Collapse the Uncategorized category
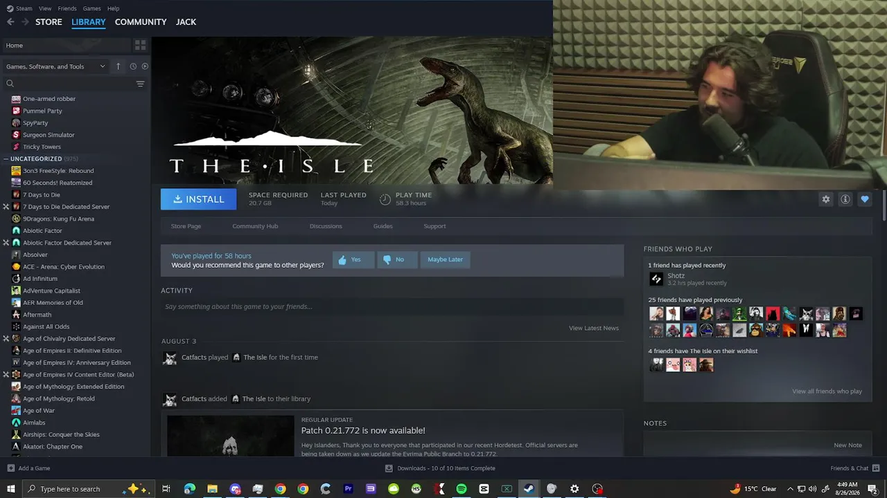The width and height of the screenshot is (887, 498). click(x=6, y=159)
